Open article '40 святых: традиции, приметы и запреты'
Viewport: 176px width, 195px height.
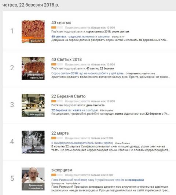click(80, 36)
